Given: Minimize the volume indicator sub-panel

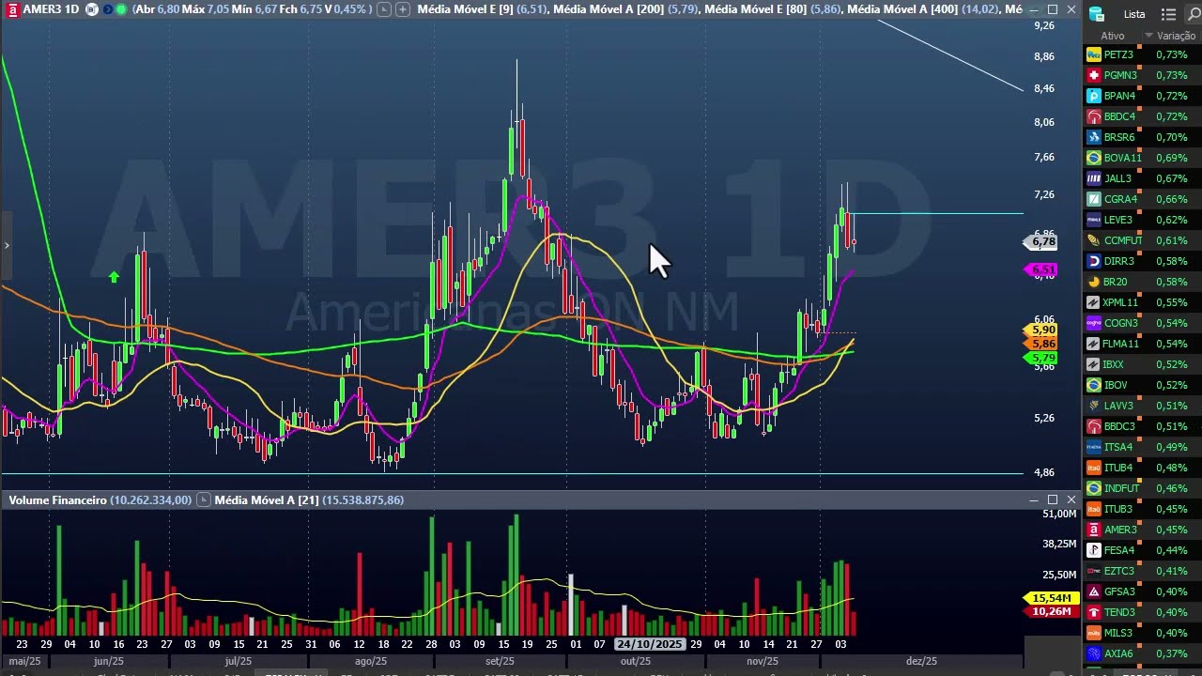Looking at the screenshot, I should (1034, 500).
